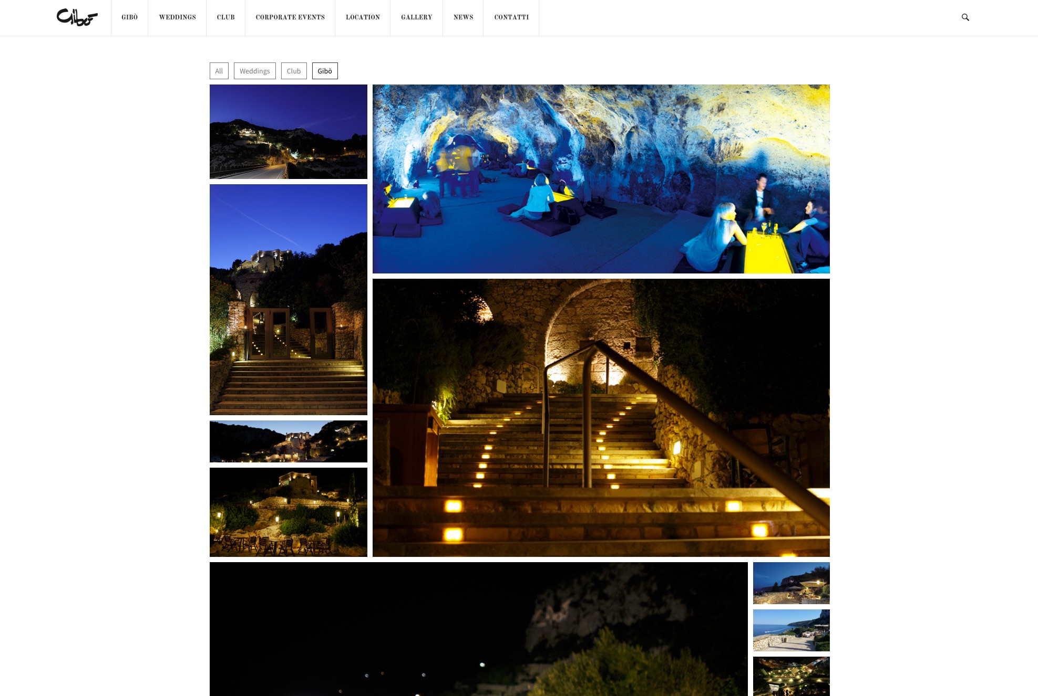Viewport: 1038px width, 696px height.
Task: Open the GIBÒ menu item
Action: coord(130,17)
